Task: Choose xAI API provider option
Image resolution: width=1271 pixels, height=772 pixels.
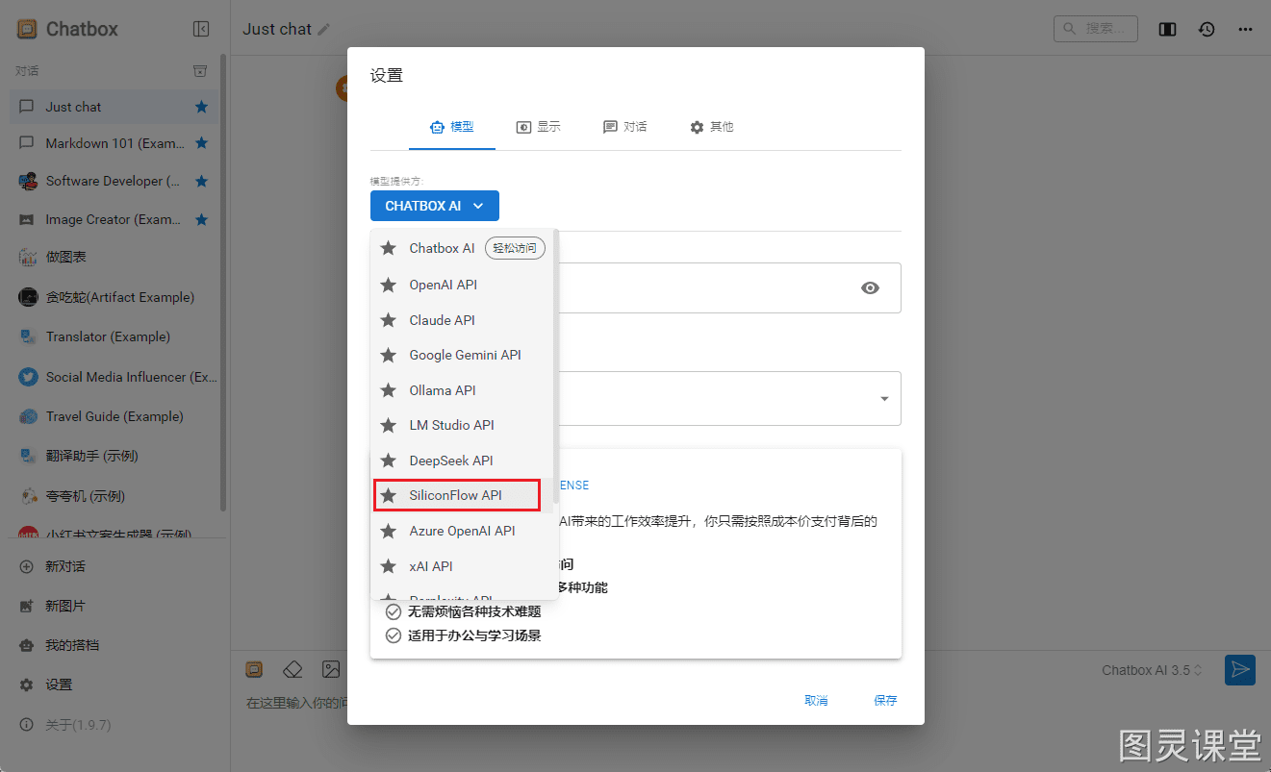Action: (x=464, y=566)
